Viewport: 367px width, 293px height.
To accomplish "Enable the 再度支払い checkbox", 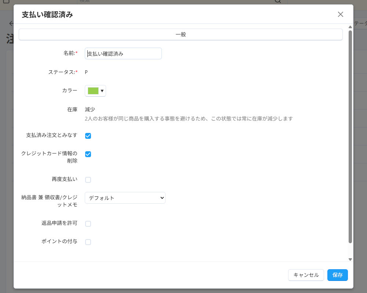I will pos(88,179).
